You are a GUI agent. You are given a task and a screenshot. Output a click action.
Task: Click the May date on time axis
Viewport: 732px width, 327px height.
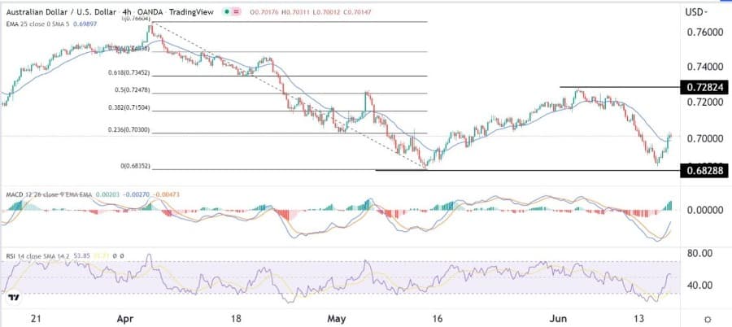click(x=337, y=319)
